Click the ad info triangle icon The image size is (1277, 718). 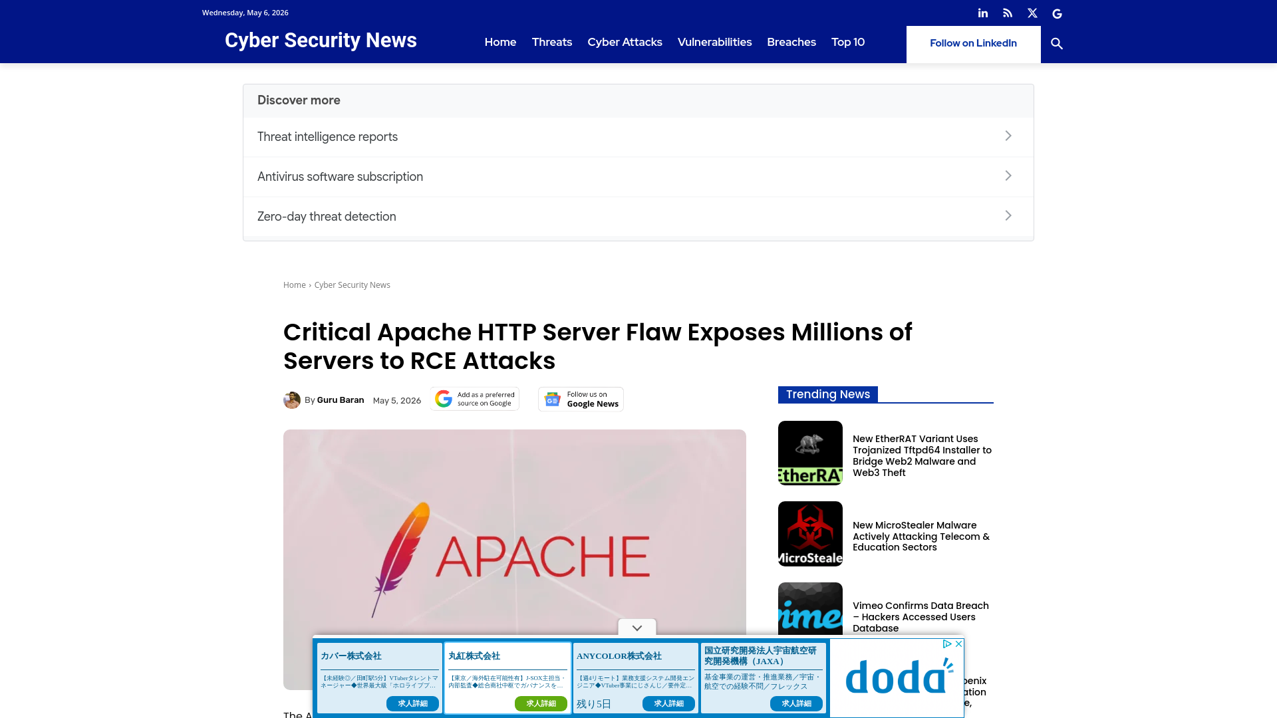pos(947,644)
